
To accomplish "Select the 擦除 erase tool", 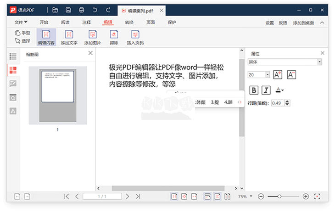I will click(114, 37).
